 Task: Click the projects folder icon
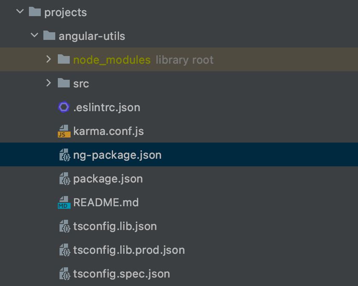point(35,11)
